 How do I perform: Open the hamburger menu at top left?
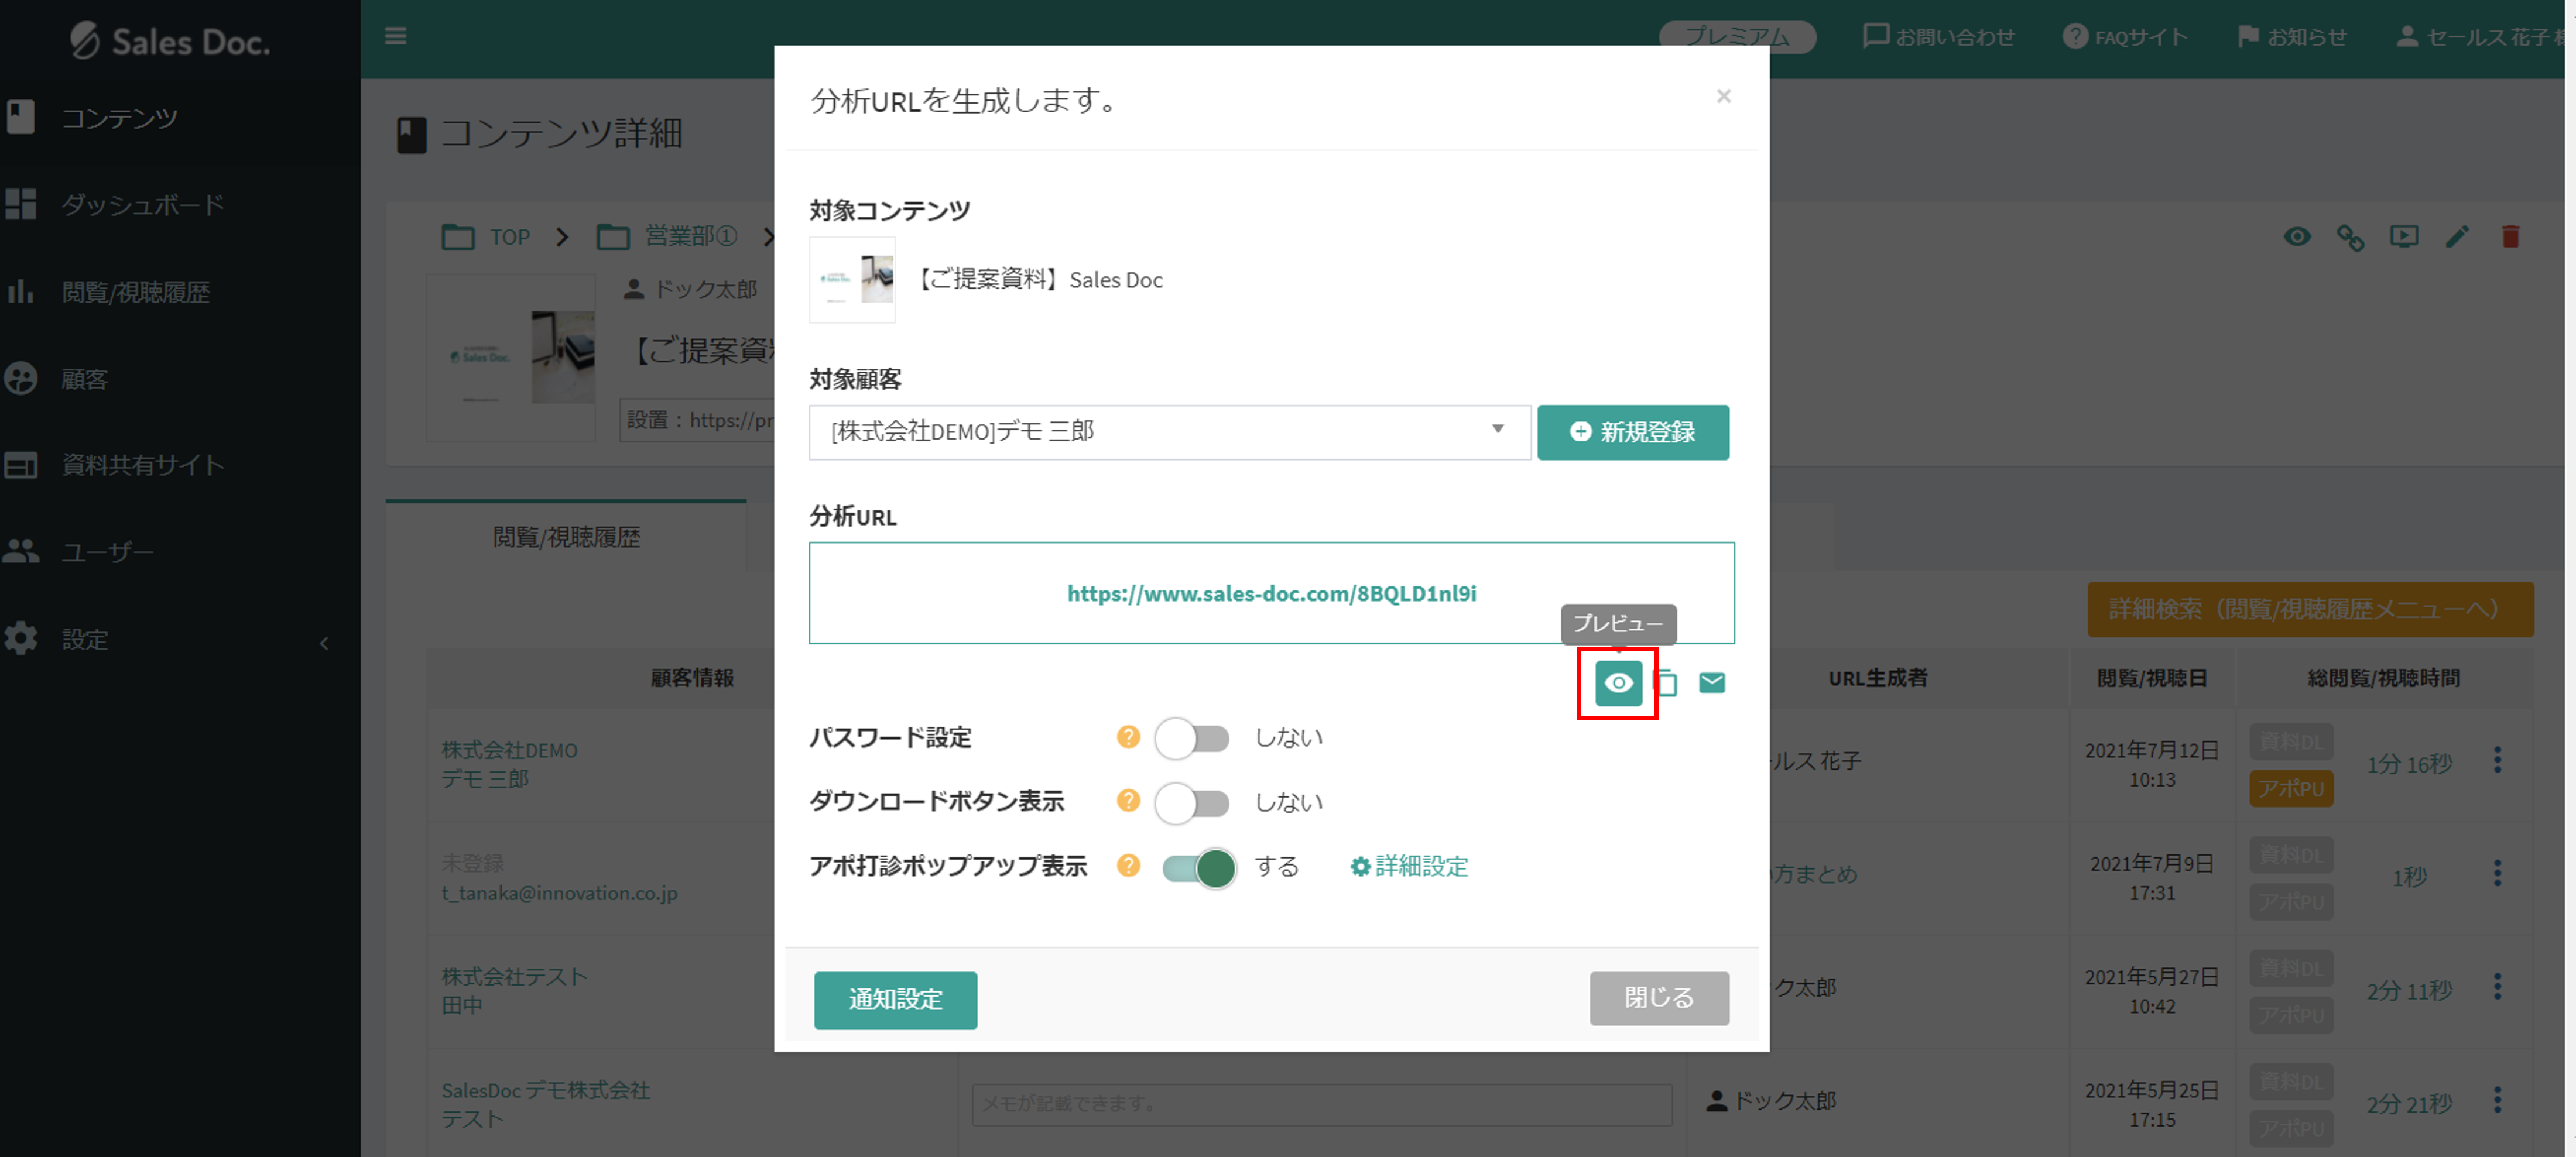click(x=396, y=36)
